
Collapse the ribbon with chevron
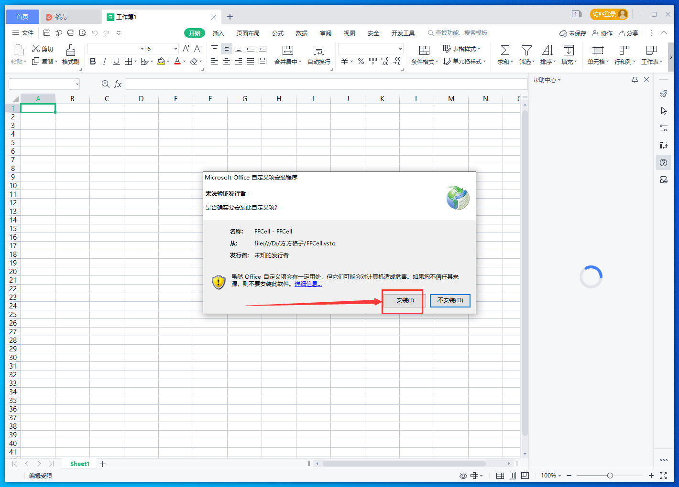pyautogui.click(x=664, y=33)
